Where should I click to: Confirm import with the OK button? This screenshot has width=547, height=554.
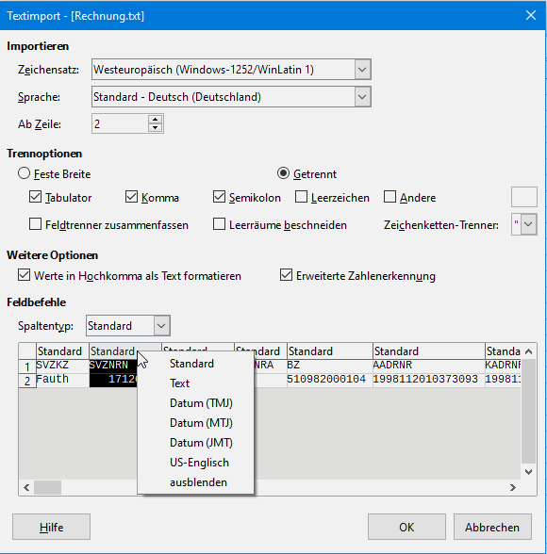click(406, 527)
